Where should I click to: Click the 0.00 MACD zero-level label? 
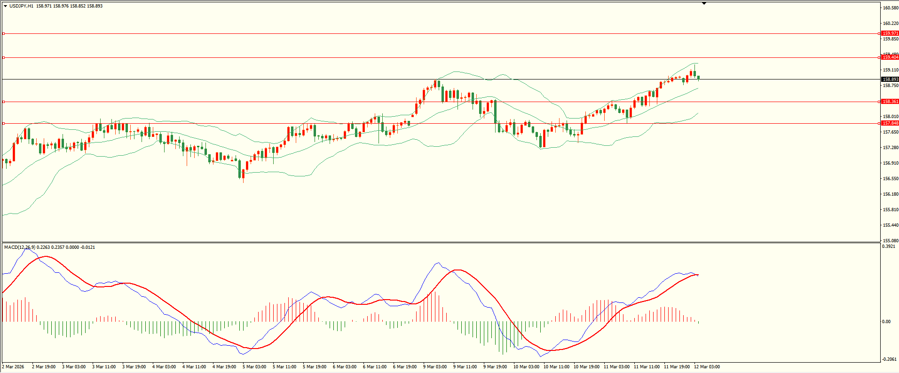point(886,322)
